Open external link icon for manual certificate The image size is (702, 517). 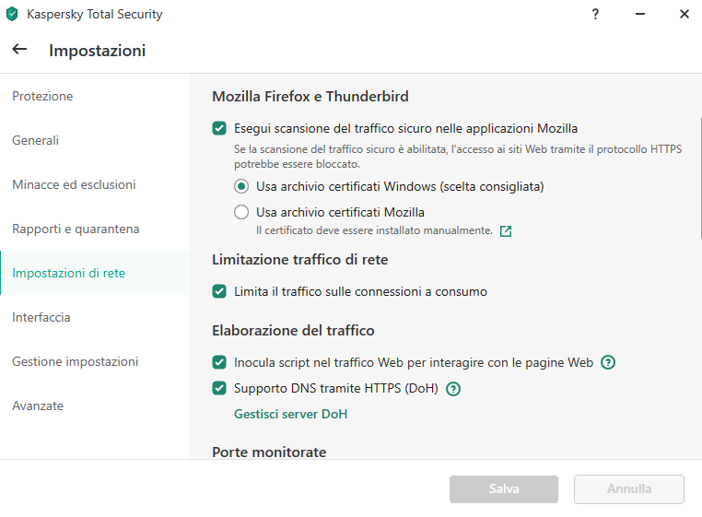[x=506, y=230]
